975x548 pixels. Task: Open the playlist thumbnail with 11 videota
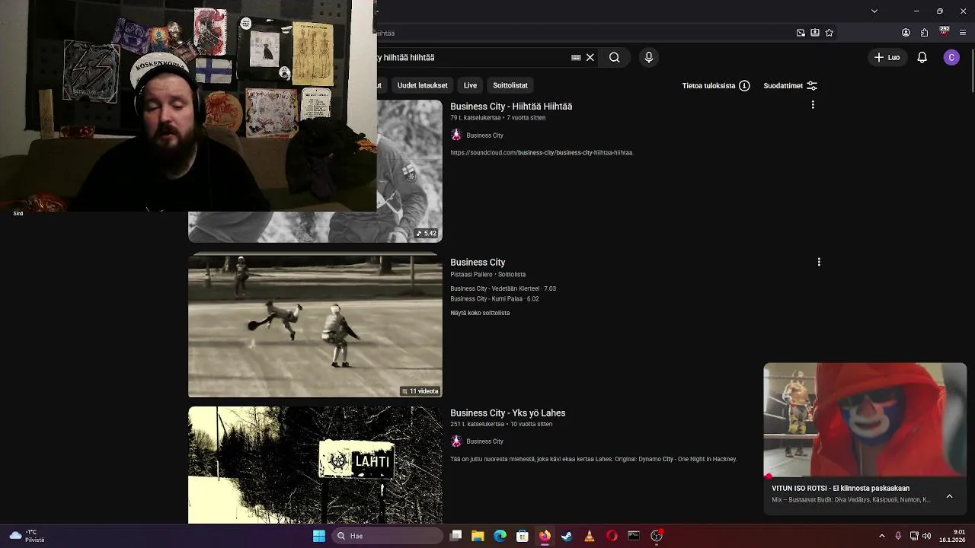coord(315,326)
